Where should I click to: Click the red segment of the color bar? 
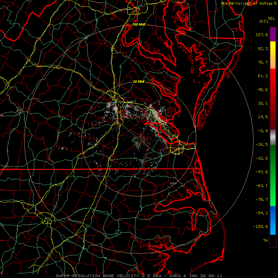273,99
